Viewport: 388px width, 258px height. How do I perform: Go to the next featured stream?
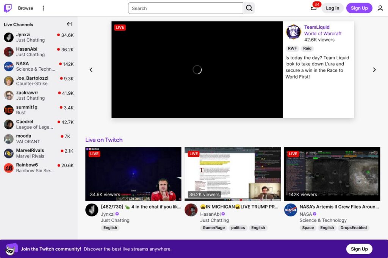[x=374, y=70]
